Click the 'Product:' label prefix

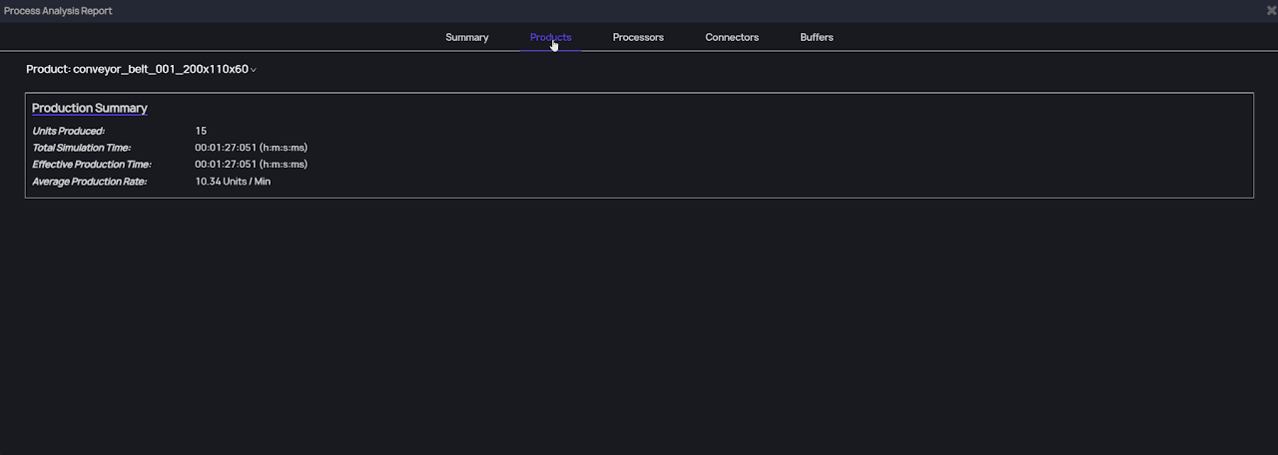[48, 69]
